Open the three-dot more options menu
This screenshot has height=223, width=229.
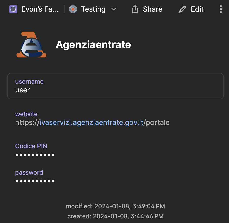point(221,9)
